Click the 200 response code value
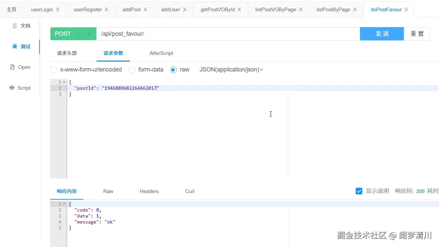The image size is (439, 247). pyautogui.click(x=420, y=191)
